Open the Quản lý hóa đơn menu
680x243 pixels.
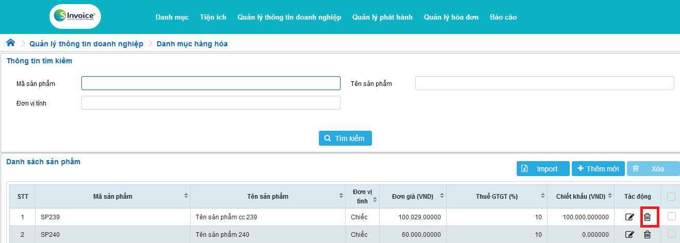tap(451, 17)
